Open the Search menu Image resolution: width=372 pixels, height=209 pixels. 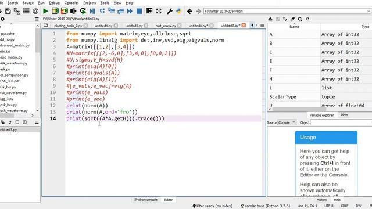[x=13, y=3]
